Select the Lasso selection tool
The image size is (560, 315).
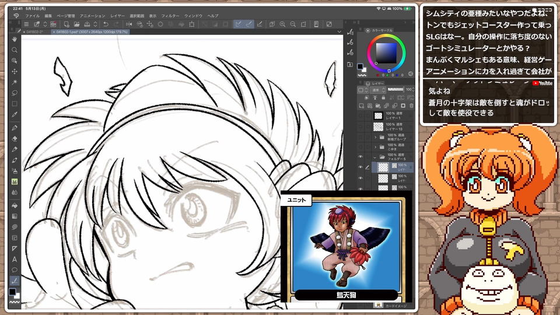point(14,93)
